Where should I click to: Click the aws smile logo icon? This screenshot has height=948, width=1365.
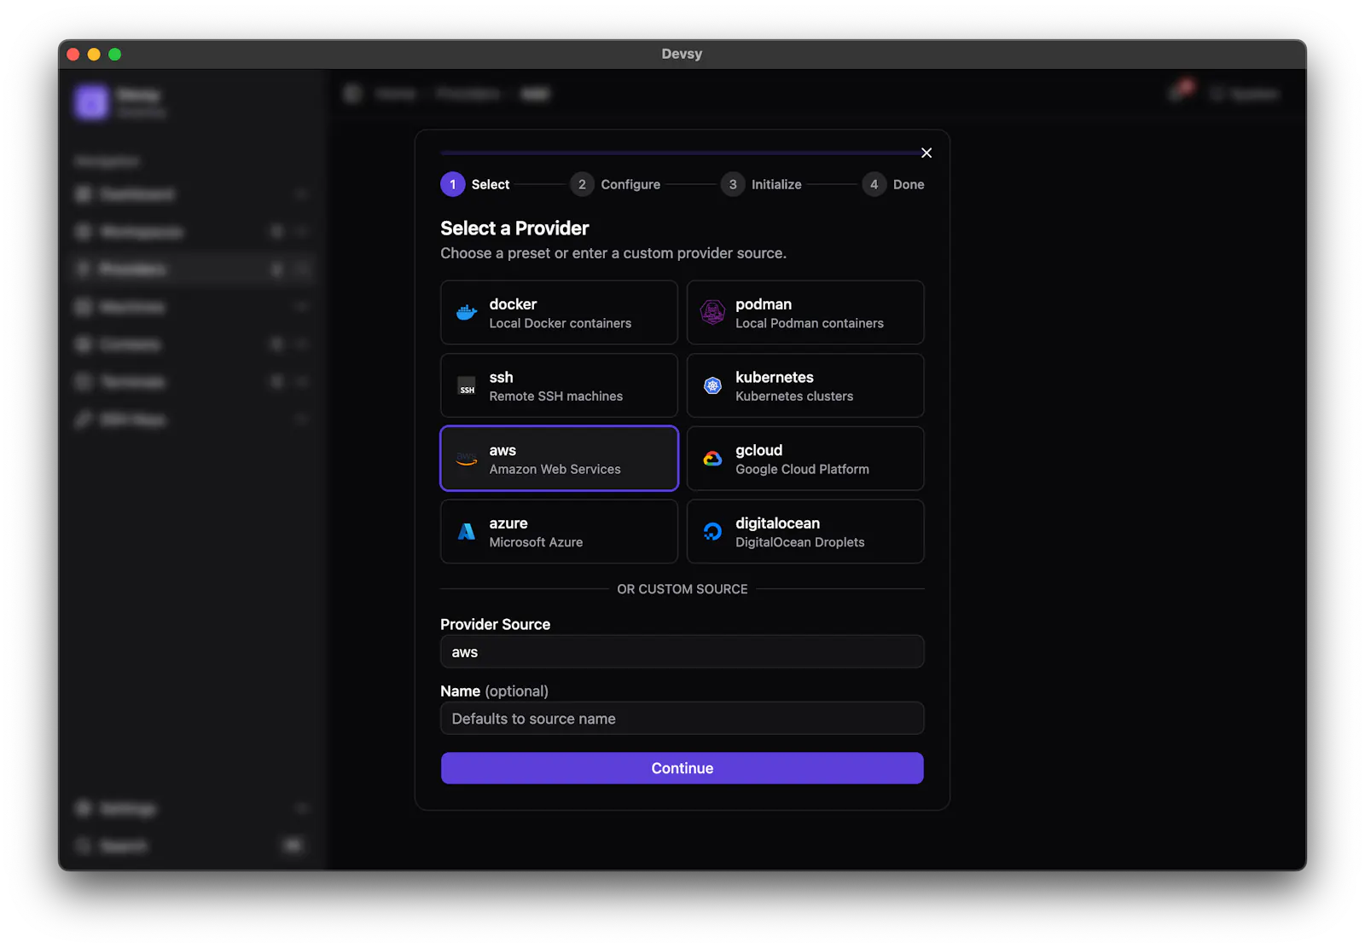pyautogui.click(x=467, y=459)
